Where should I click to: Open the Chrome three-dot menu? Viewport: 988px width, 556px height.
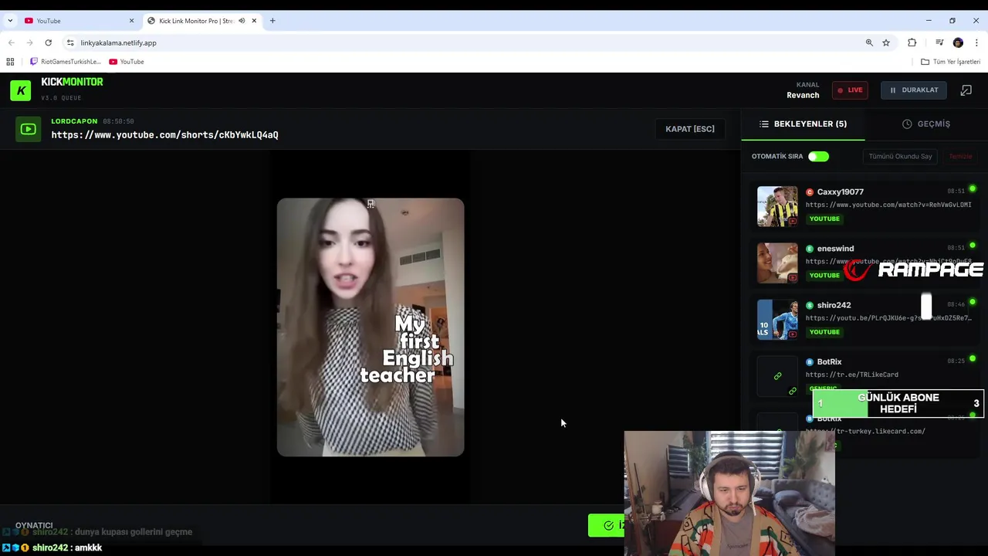click(x=976, y=42)
